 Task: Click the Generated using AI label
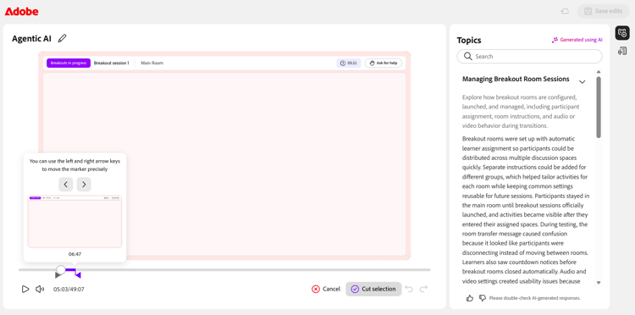(577, 40)
